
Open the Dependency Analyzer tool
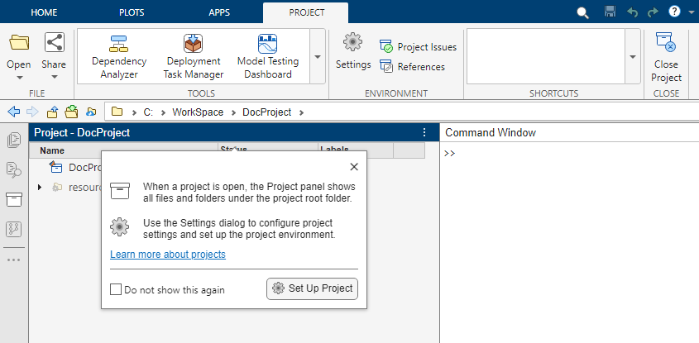coord(119,56)
